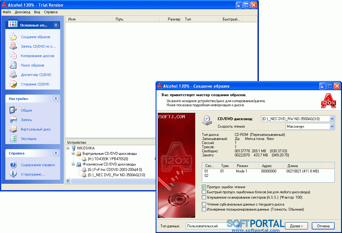This screenshot has width=342, height=233.
Task: Click the Создание образов folder icon in sidebar
Action: tap(13, 37)
